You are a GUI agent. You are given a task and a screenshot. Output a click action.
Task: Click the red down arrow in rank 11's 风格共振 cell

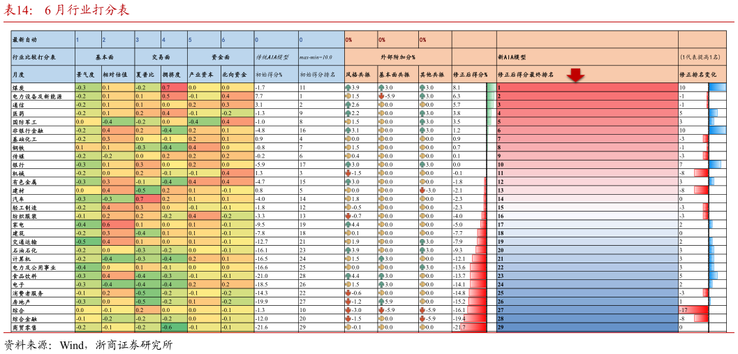coord(348,172)
